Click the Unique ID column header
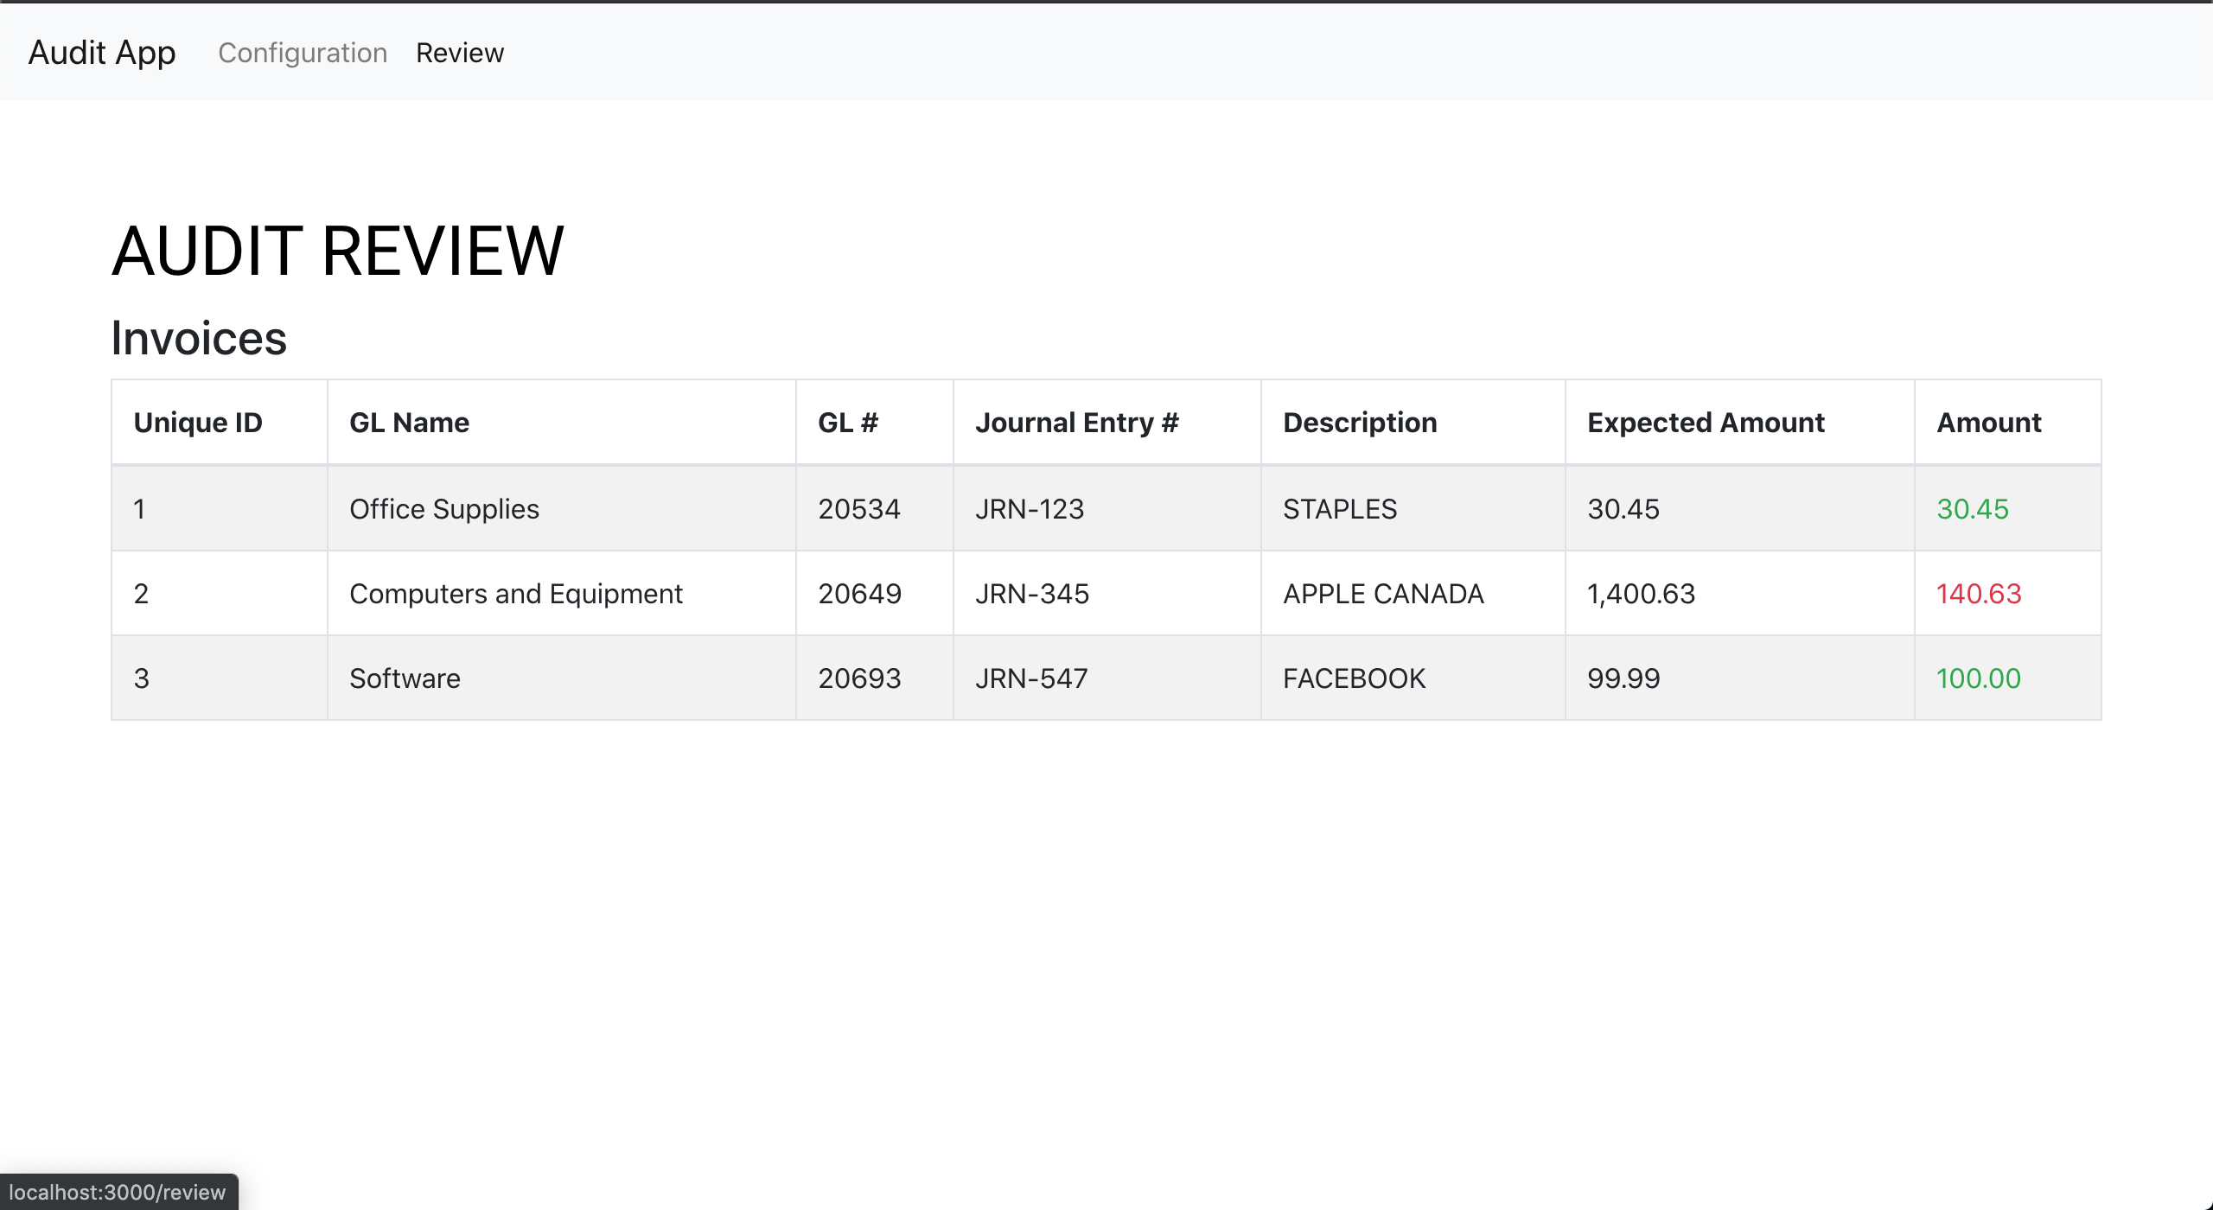This screenshot has height=1210, width=2213. point(198,423)
